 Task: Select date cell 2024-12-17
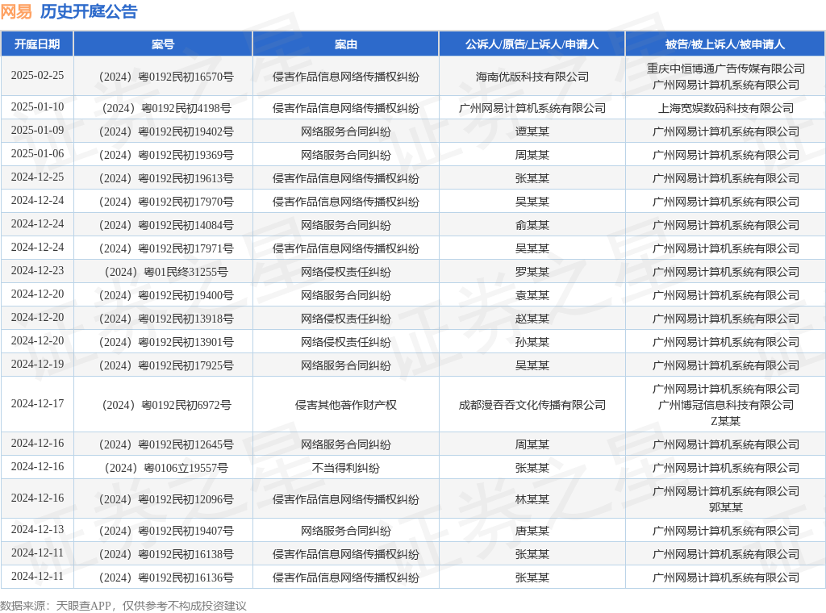click(37, 404)
